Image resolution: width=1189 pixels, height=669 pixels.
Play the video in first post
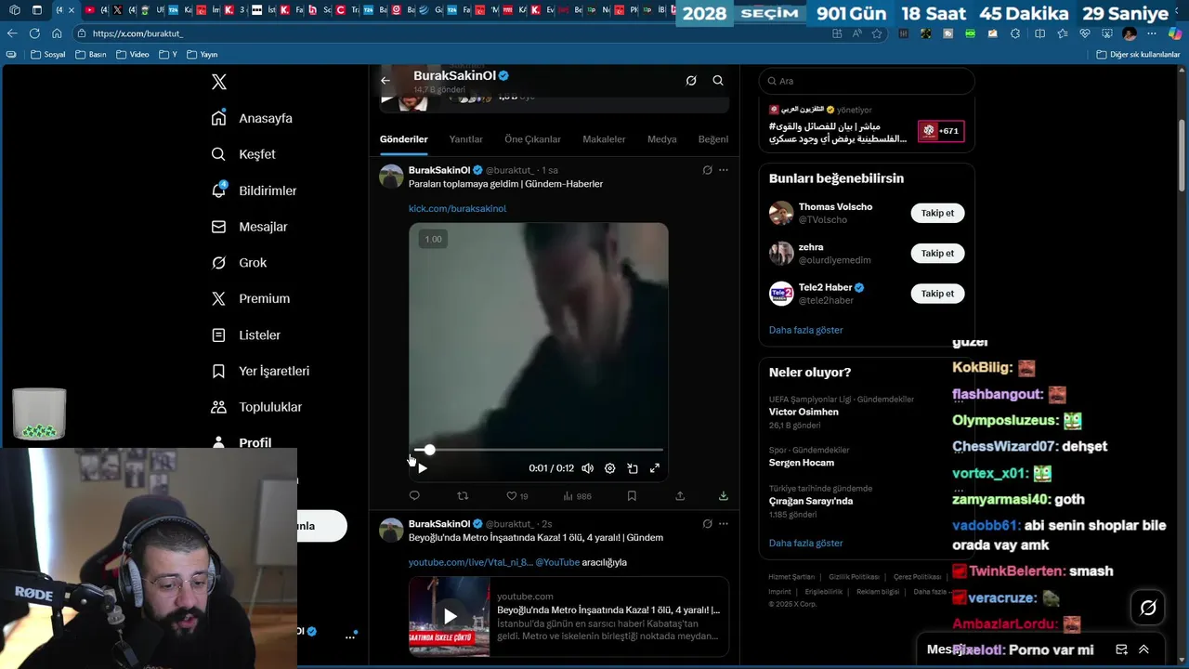423,468
